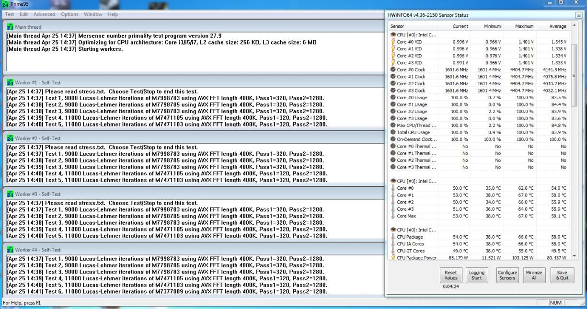The image size is (587, 309).
Task: Click the CPU Package Power icon
Action: (x=393, y=258)
